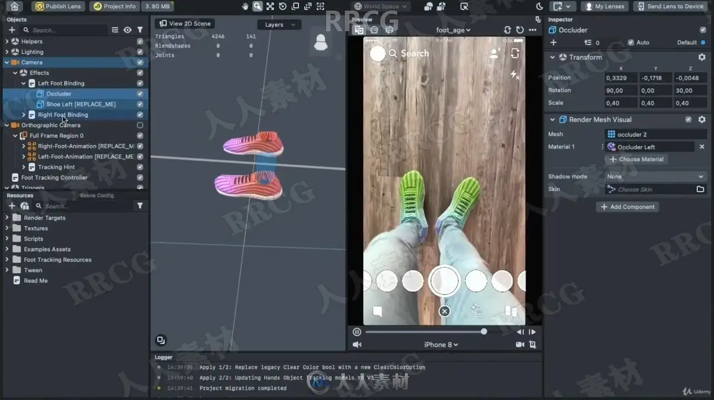Click Publish Lens button
This screenshot has width=714, height=400.
point(59,6)
